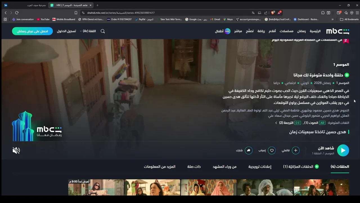Viewport: 360px width, 203px height.
Task: Bookmark this page with the bookmark icon
Action: [76, 13]
